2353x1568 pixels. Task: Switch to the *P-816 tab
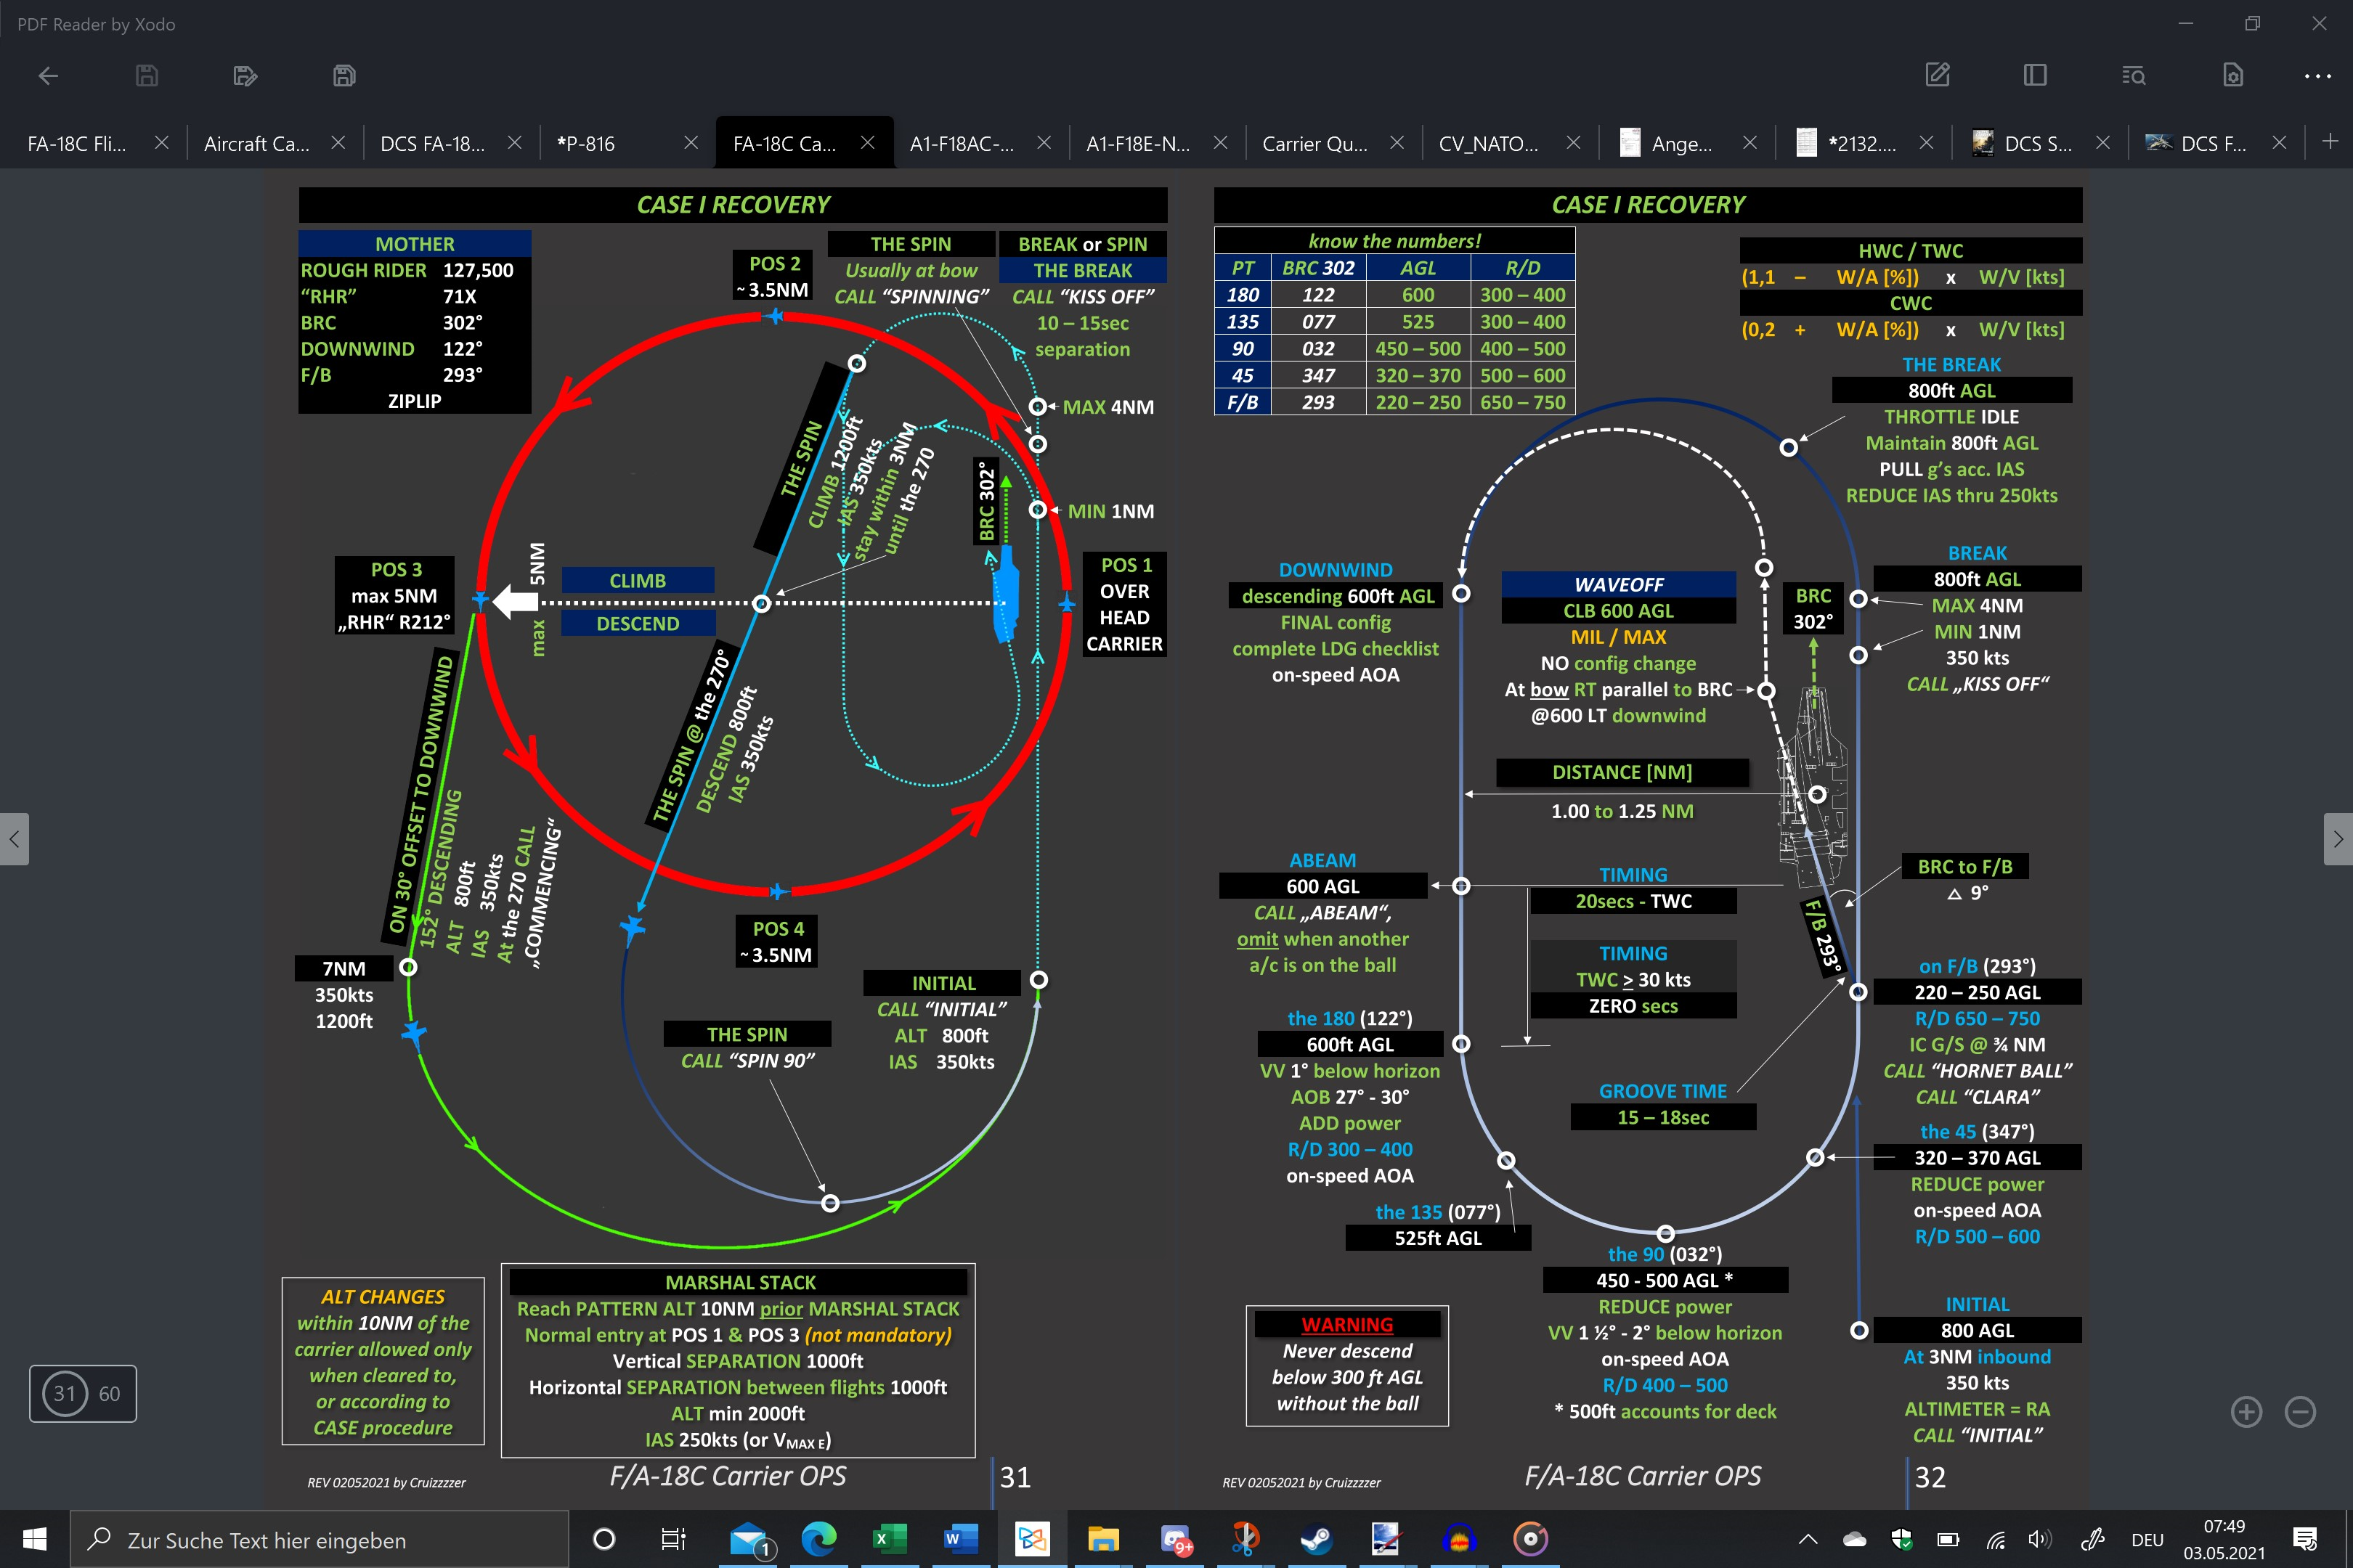[586, 144]
